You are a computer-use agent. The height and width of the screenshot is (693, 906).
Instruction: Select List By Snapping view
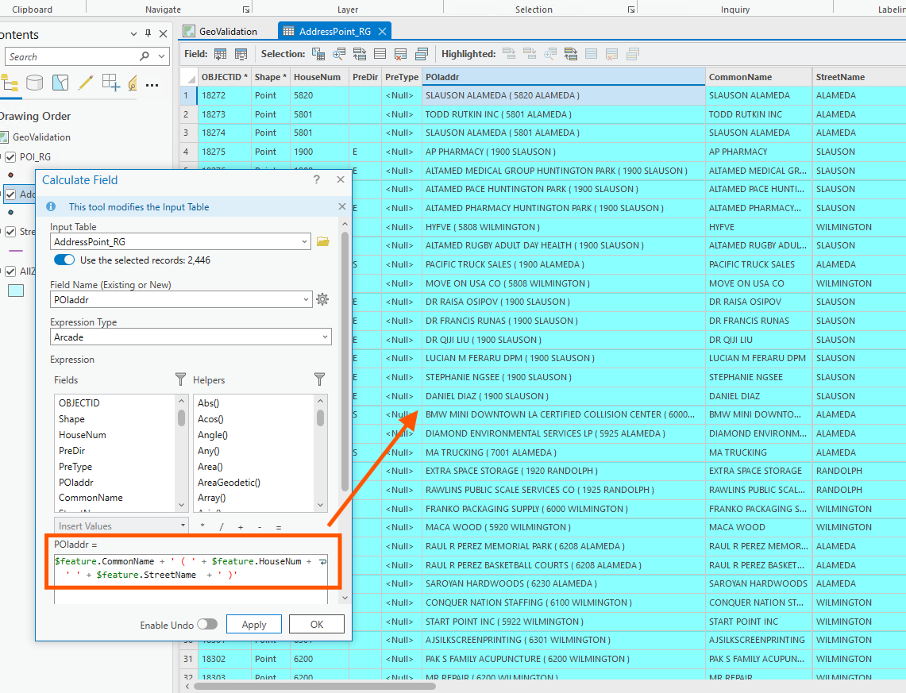pos(111,83)
